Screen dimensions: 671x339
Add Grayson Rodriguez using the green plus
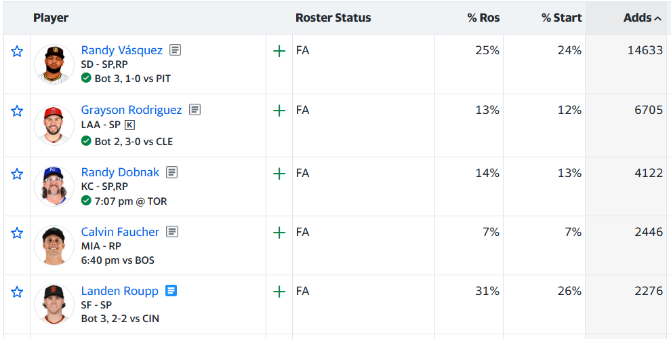tap(279, 111)
